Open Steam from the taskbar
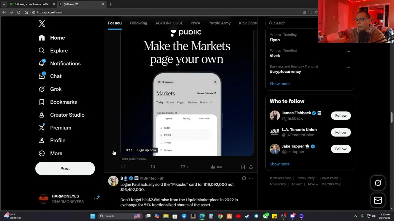The width and height of the screenshot is (394, 221). 247,216
